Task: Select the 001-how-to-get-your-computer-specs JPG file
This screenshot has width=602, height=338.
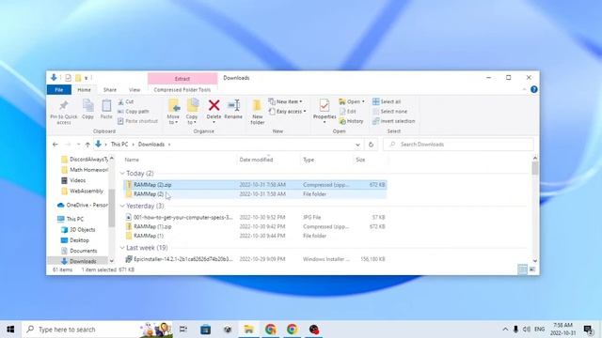Action: 255,217
